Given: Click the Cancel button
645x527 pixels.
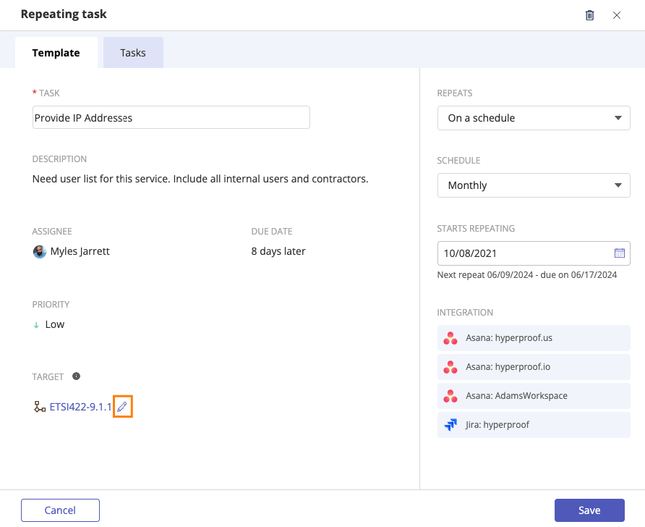Looking at the screenshot, I should [x=60, y=510].
